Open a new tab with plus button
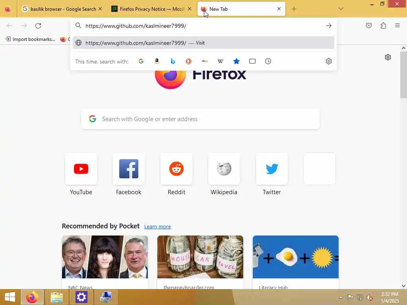Screen dimensions: 407x305 tap(294, 9)
